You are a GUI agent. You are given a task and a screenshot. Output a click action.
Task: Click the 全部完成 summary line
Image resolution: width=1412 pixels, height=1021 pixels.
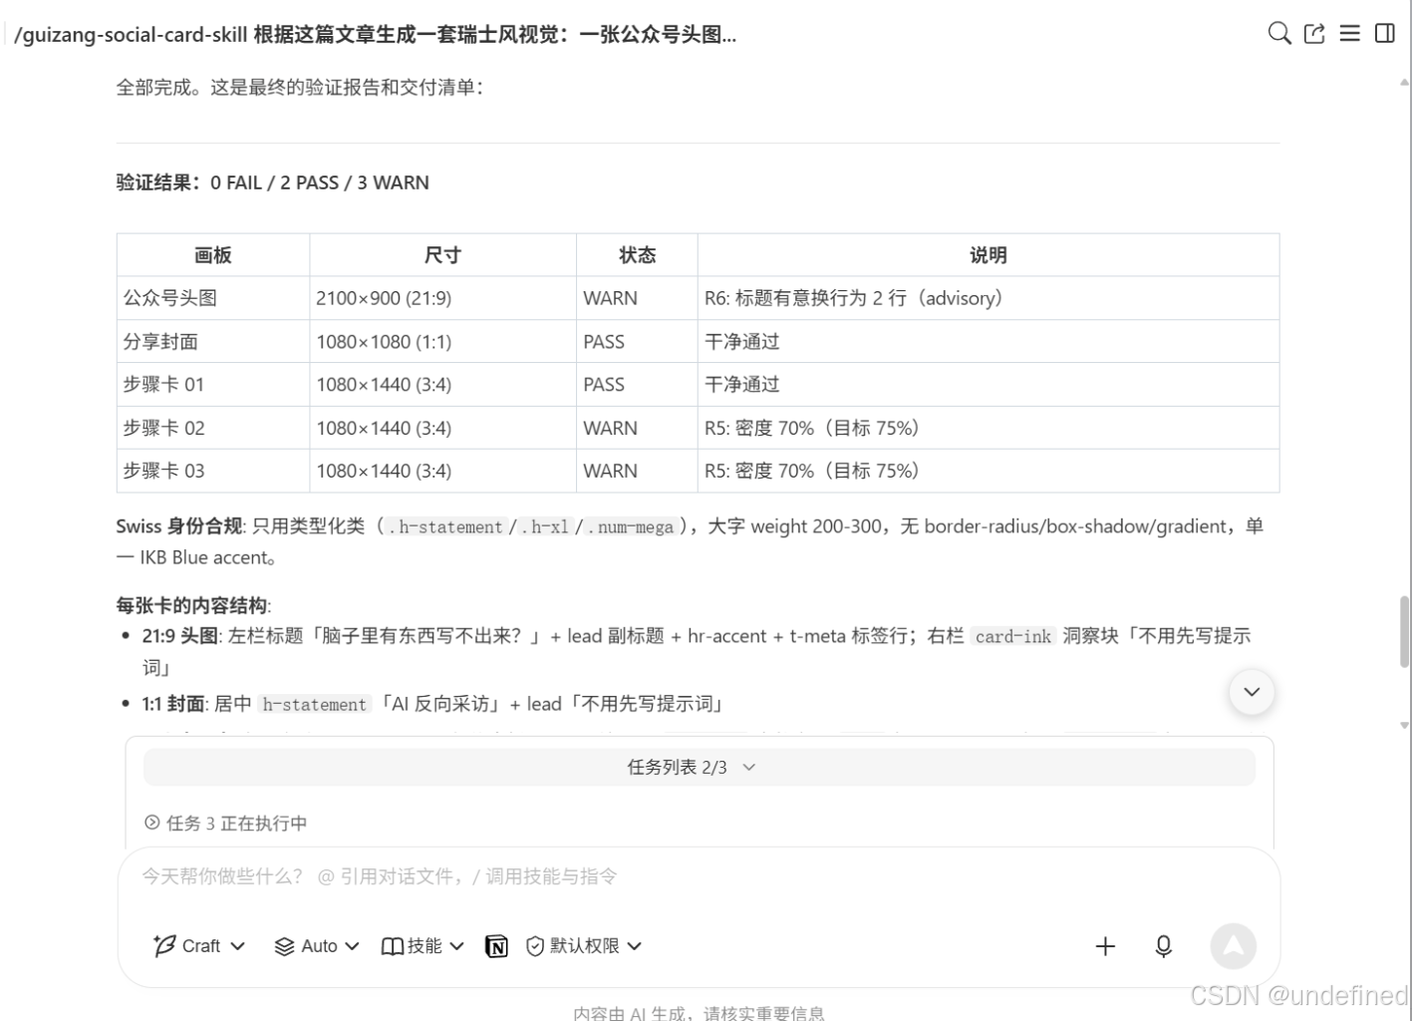click(300, 87)
